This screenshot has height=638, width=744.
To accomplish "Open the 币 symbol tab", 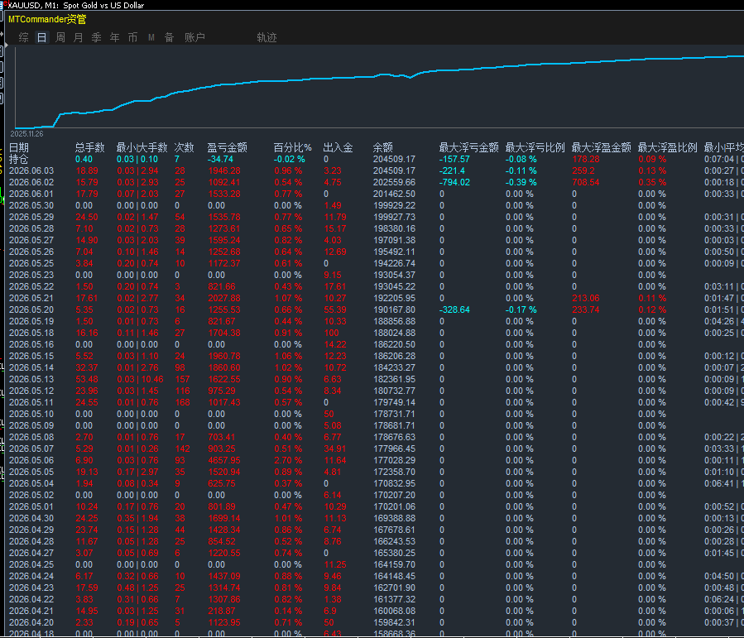I will (133, 37).
